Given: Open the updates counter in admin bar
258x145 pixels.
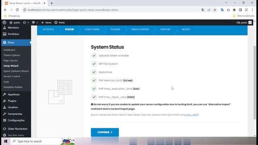Looking at the screenshot, I should pos(26,23).
